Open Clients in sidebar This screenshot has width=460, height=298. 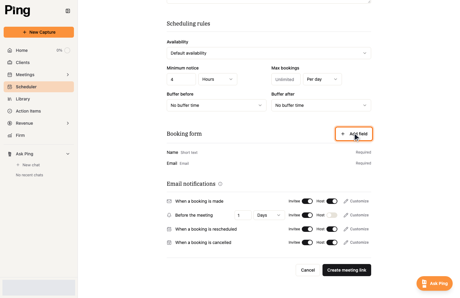[x=39, y=63]
